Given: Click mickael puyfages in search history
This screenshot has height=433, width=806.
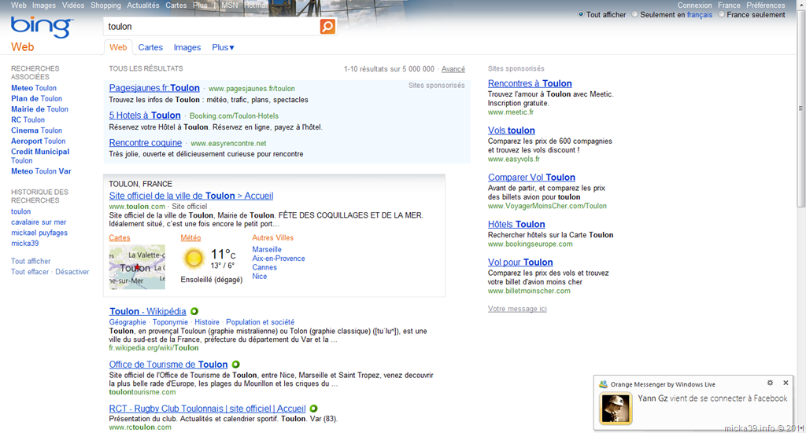Looking at the screenshot, I should pos(39,233).
